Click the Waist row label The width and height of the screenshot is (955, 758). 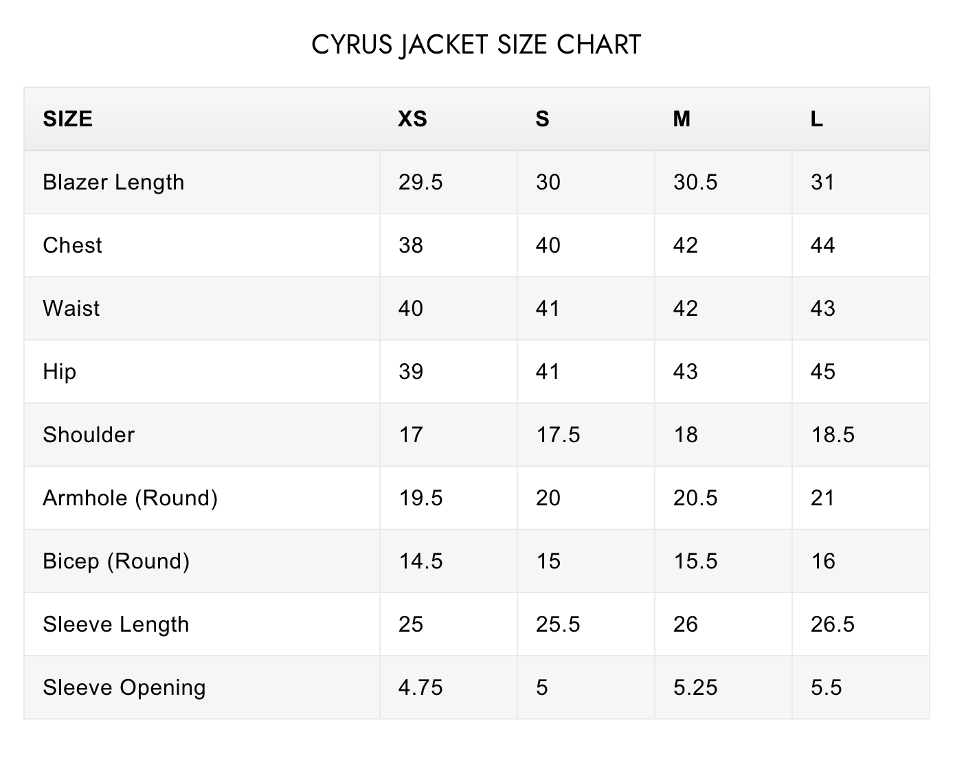[71, 308]
